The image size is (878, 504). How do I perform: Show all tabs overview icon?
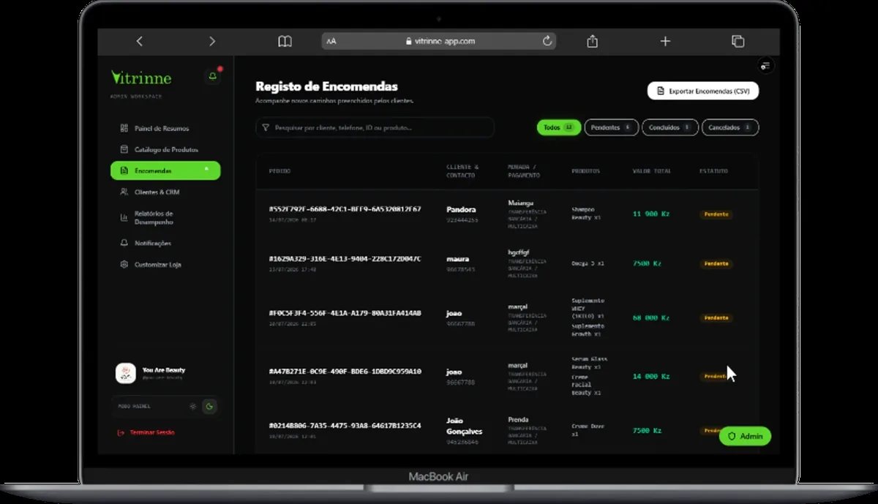tap(738, 41)
